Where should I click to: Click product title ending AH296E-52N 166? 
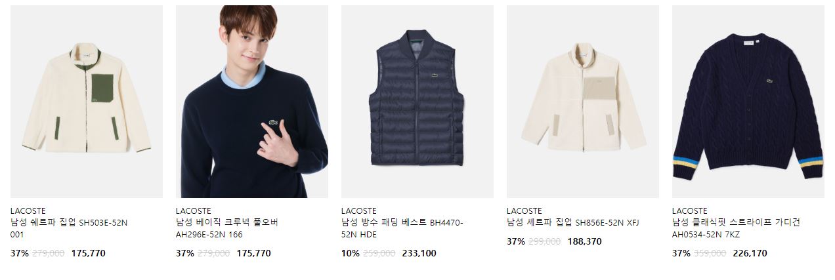227,228
